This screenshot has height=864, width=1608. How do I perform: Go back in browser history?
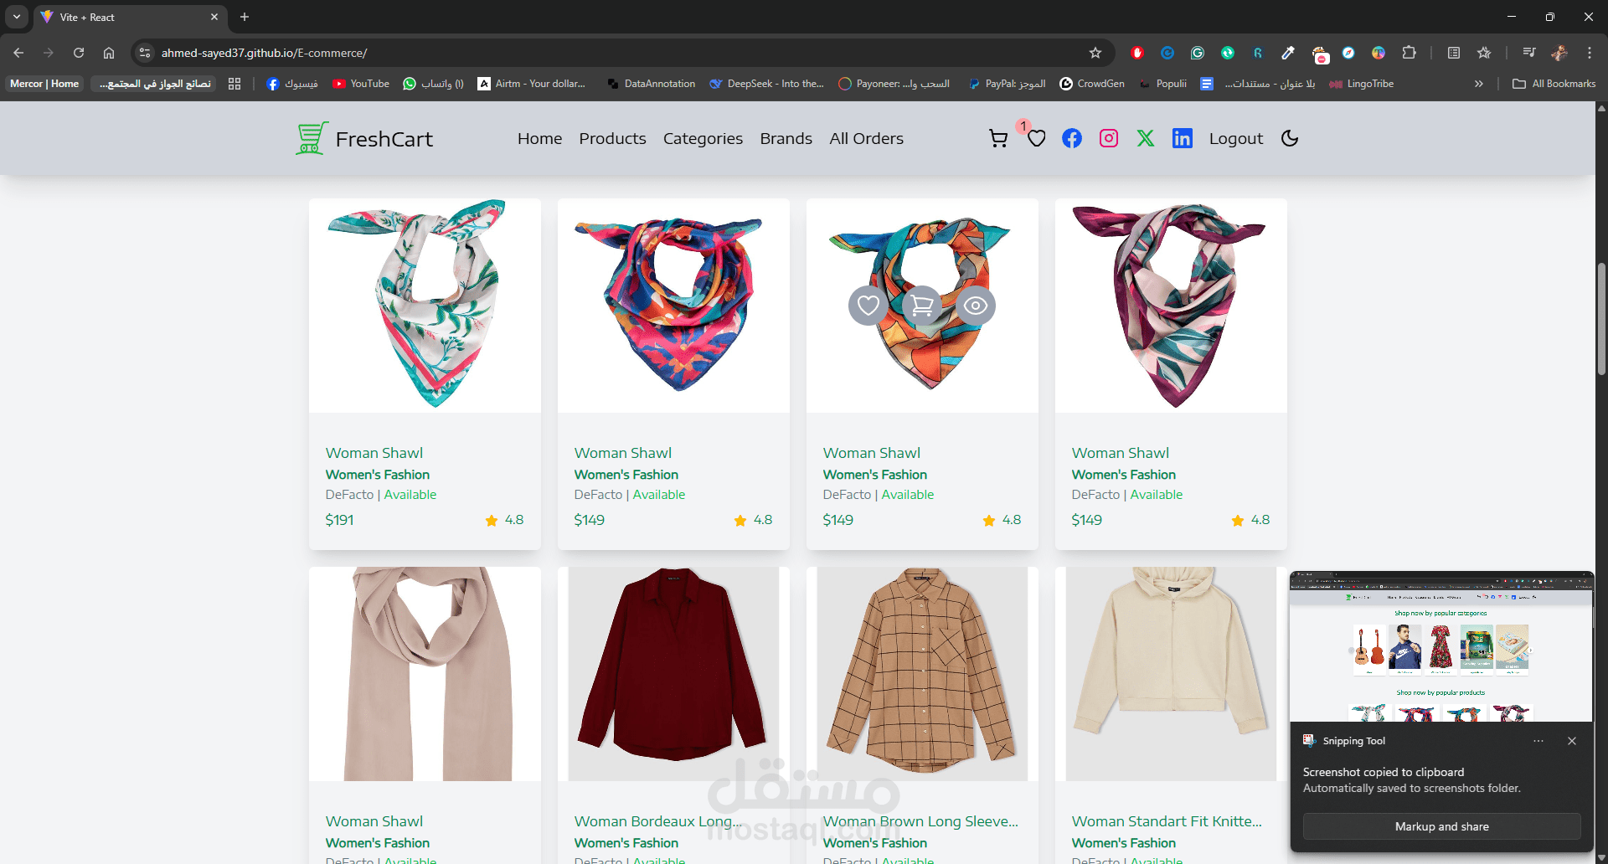[18, 53]
